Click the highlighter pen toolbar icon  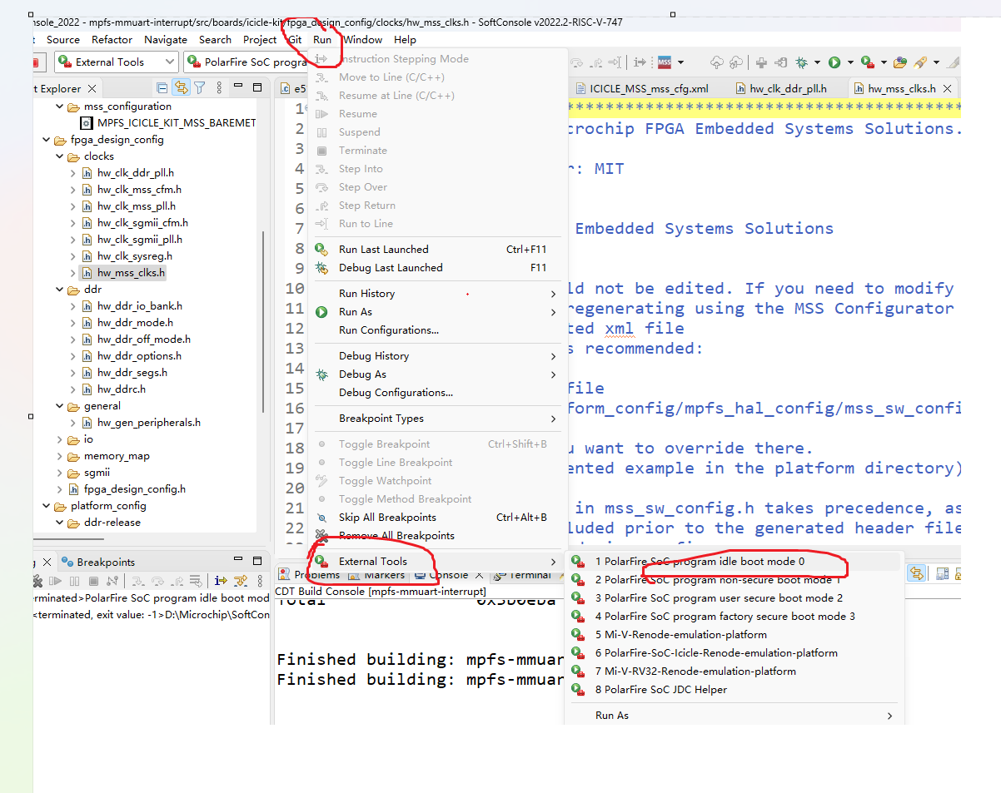click(920, 62)
